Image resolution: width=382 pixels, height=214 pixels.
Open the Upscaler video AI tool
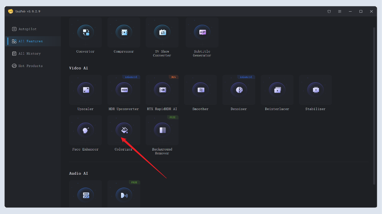click(85, 90)
